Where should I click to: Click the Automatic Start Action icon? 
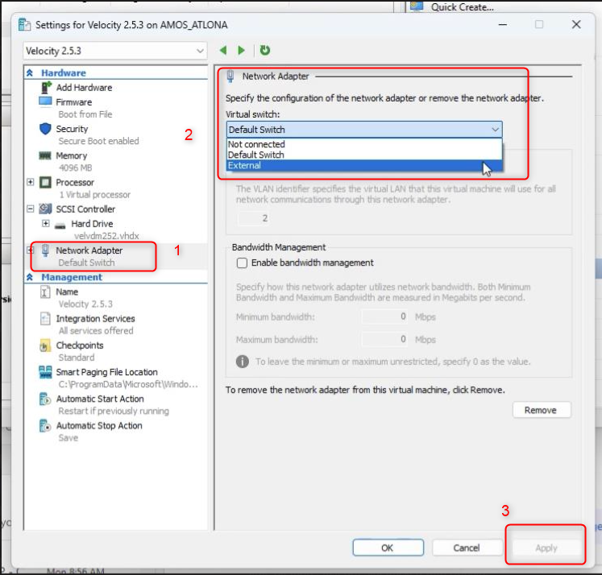click(x=45, y=399)
